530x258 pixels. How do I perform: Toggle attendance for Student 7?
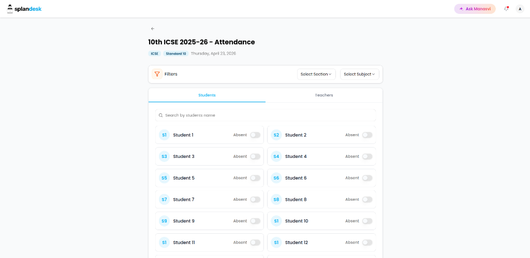coord(255,200)
